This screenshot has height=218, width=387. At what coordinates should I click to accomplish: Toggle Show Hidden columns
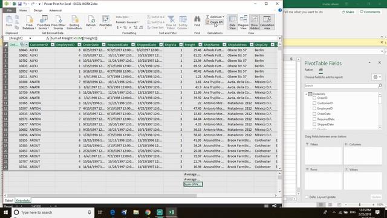(254, 22)
